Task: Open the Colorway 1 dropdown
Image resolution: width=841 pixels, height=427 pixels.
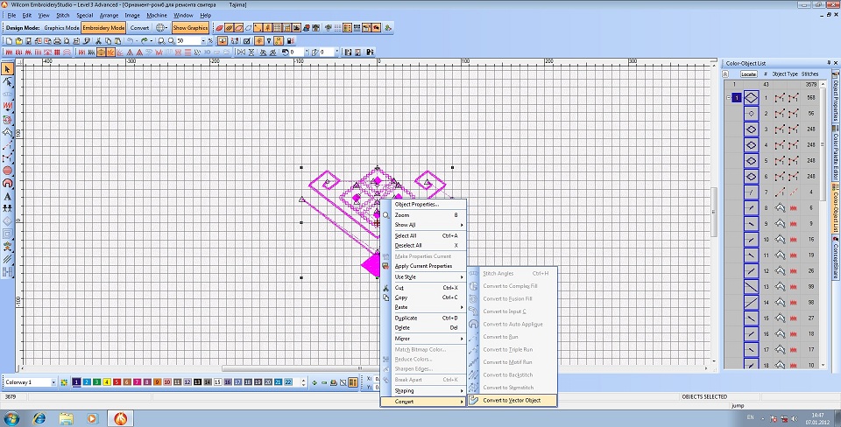Action: (53, 382)
